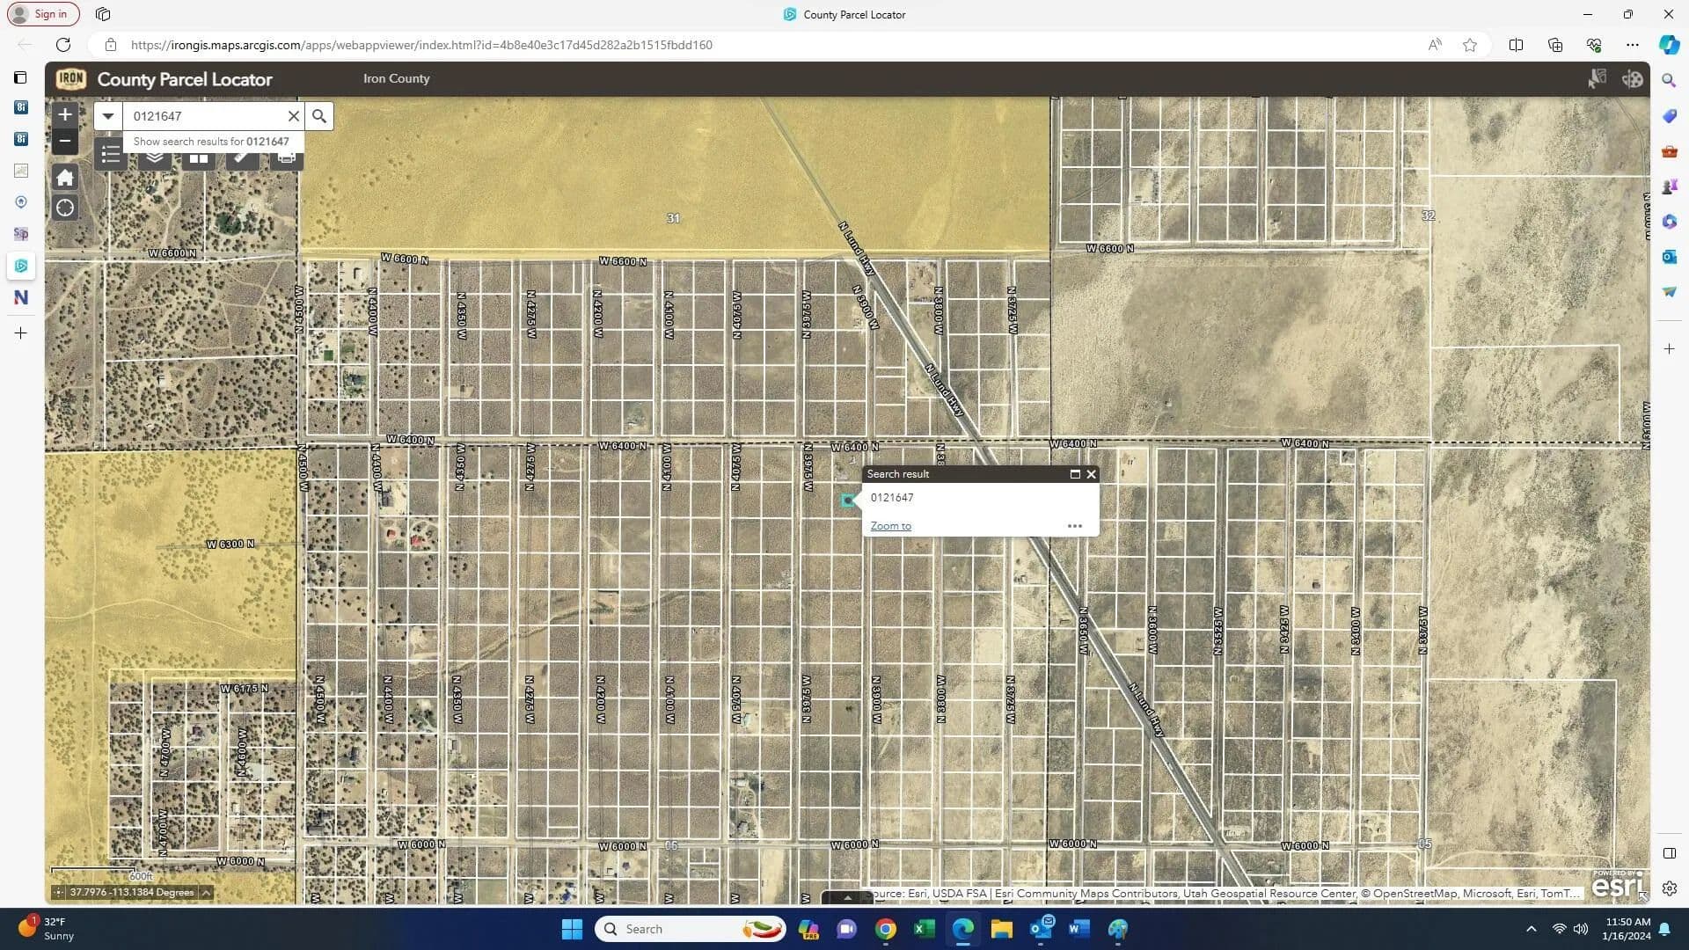Click the map zoom out minus button
This screenshot has height=950, width=1689.
[x=64, y=141]
